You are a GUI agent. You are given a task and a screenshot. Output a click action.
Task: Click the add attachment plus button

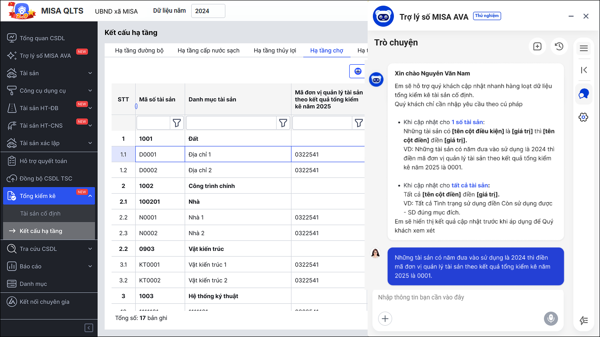(385, 319)
